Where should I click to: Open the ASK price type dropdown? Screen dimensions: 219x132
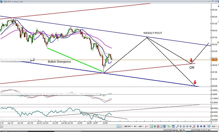141,126
